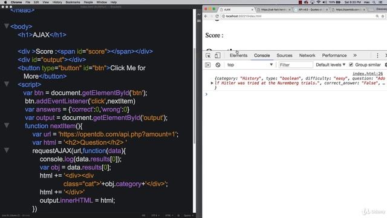The width and height of the screenshot is (387, 218).
Task: Click the menu bar clock 'Sat 8:33 PM'
Action: click(353, 2)
